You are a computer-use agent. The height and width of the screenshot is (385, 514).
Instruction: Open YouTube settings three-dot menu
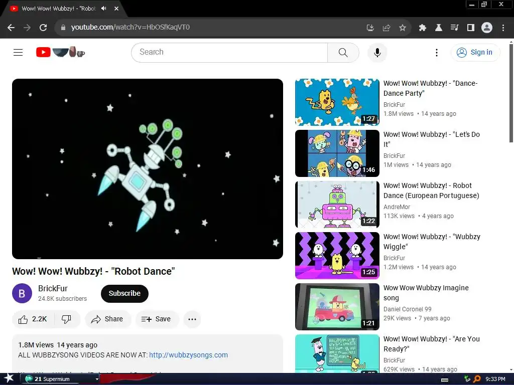pos(437,52)
